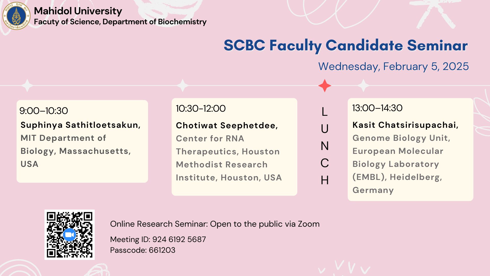Click the 10:30-12:00 time slot label

(x=201, y=109)
